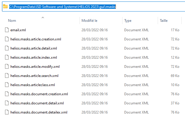Click the helios.masks.articleclass.xml file icon
185x115 pixels.
pyautogui.click(x=7, y=85)
